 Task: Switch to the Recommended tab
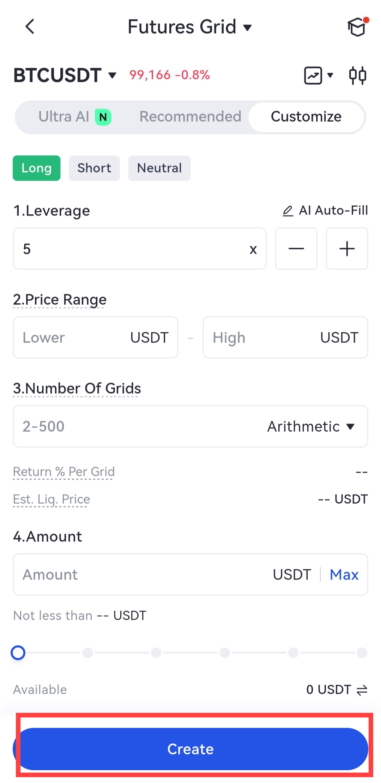(x=190, y=117)
